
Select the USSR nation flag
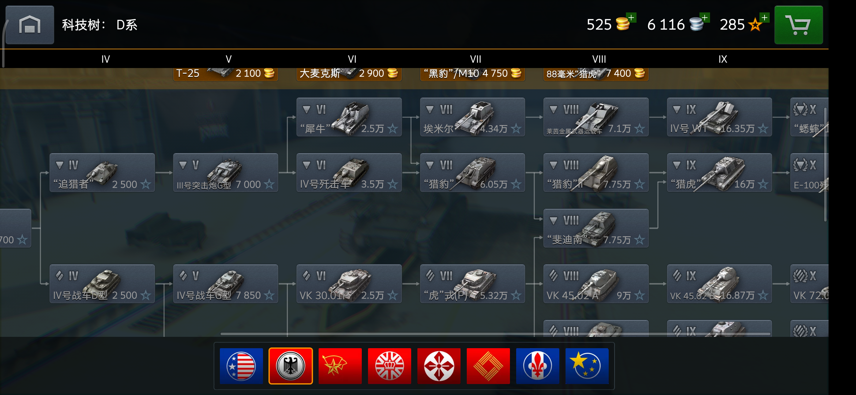(340, 366)
